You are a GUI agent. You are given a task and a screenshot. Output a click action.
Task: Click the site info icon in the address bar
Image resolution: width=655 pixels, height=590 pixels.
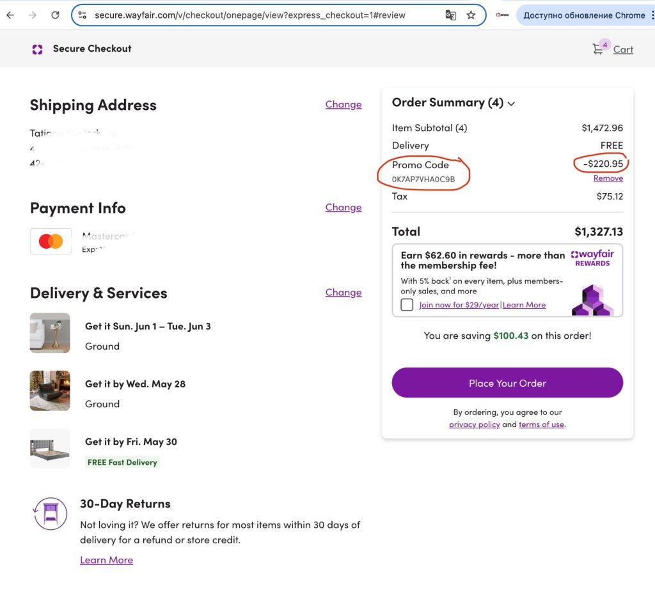tap(82, 15)
